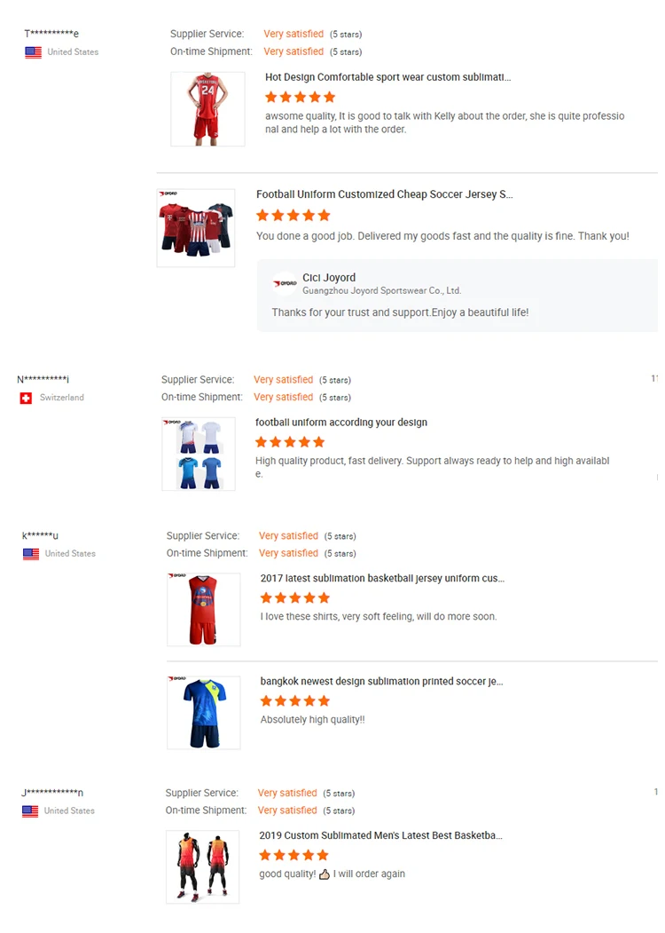Open red sublimation basketball jersey thumbnail
This screenshot has width=665, height=933.
[203, 610]
